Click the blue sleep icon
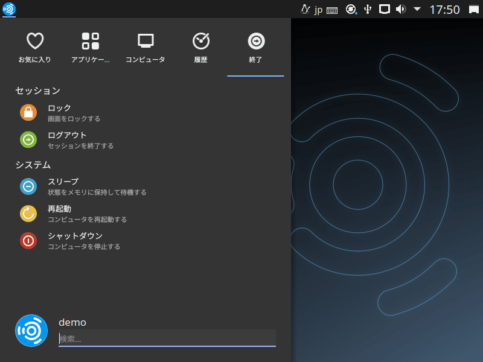 click(28, 186)
